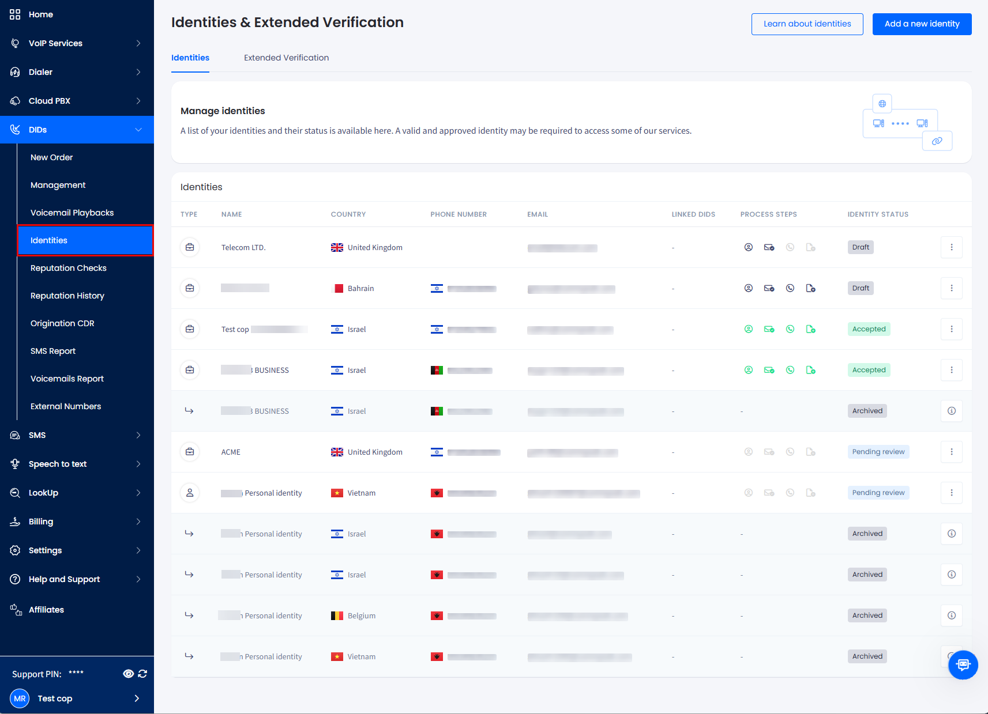Click the Home grid icon in sidebar
Image resolution: width=988 pixels, height=714 pixels.
15,14
